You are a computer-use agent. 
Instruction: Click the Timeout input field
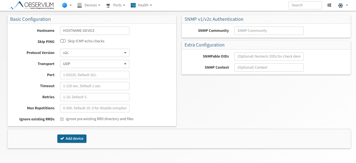(94, 86)
